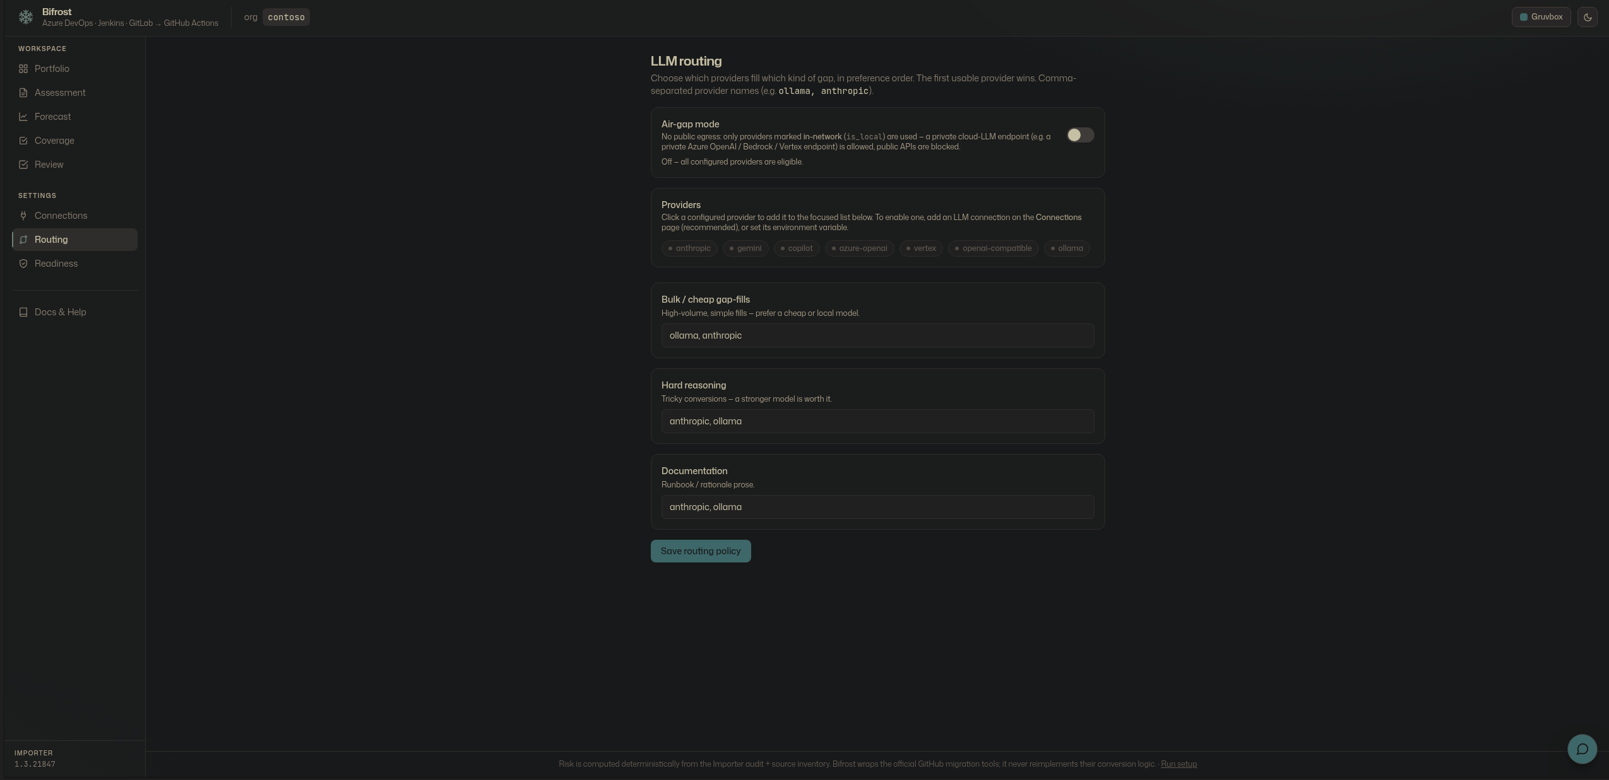The image size is (1609, 780).
Task: Click the Docs & Help book icon
Action: (23, 312)
